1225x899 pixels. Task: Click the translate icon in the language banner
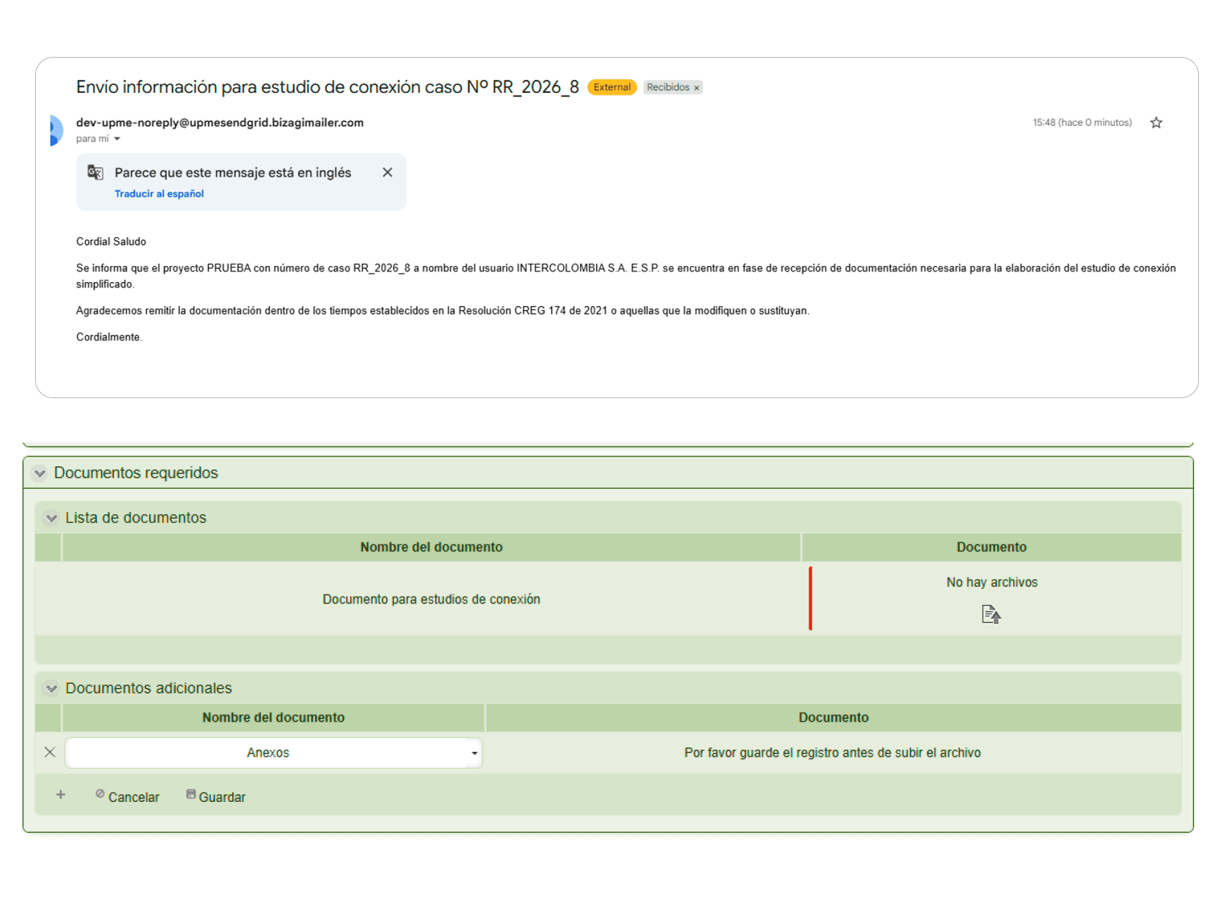[96, 172]
